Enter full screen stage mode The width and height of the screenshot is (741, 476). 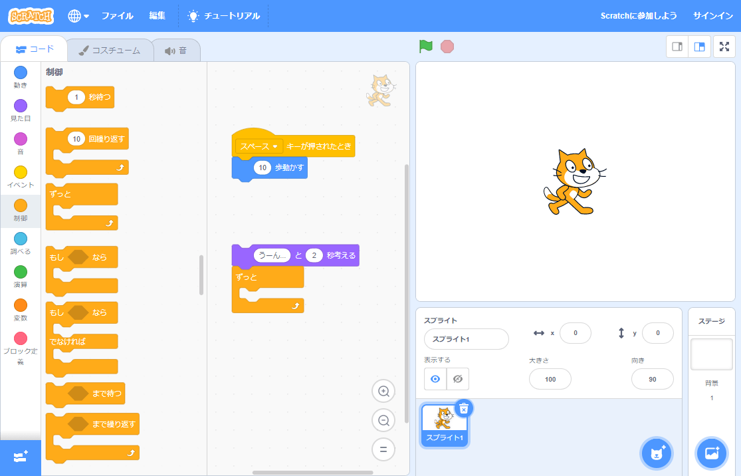pos(724,47)
